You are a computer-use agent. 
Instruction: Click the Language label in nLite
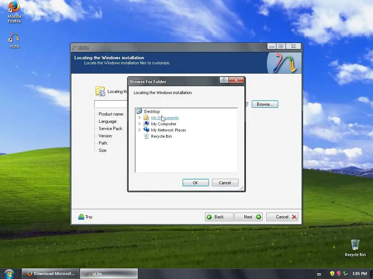(x=108, y=121)
